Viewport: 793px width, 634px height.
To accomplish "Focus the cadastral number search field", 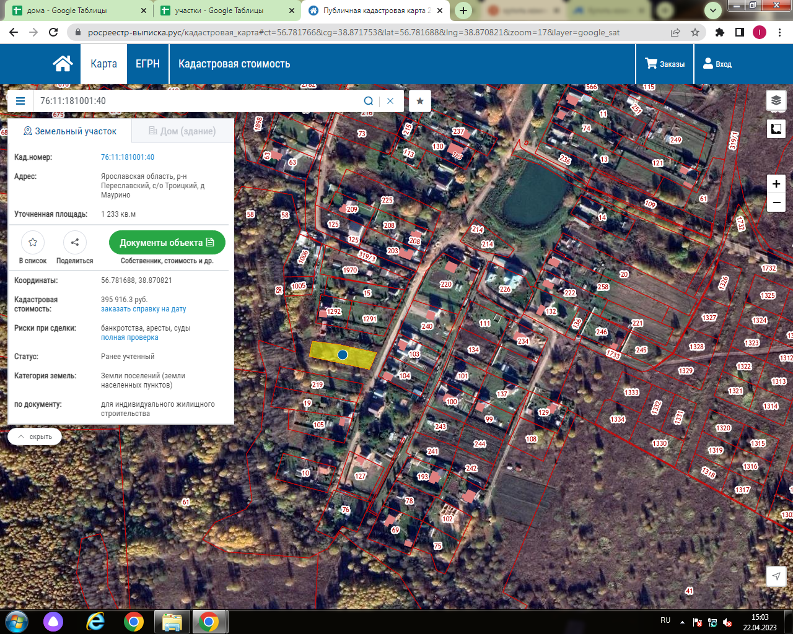I will click(x=197, y=101).
